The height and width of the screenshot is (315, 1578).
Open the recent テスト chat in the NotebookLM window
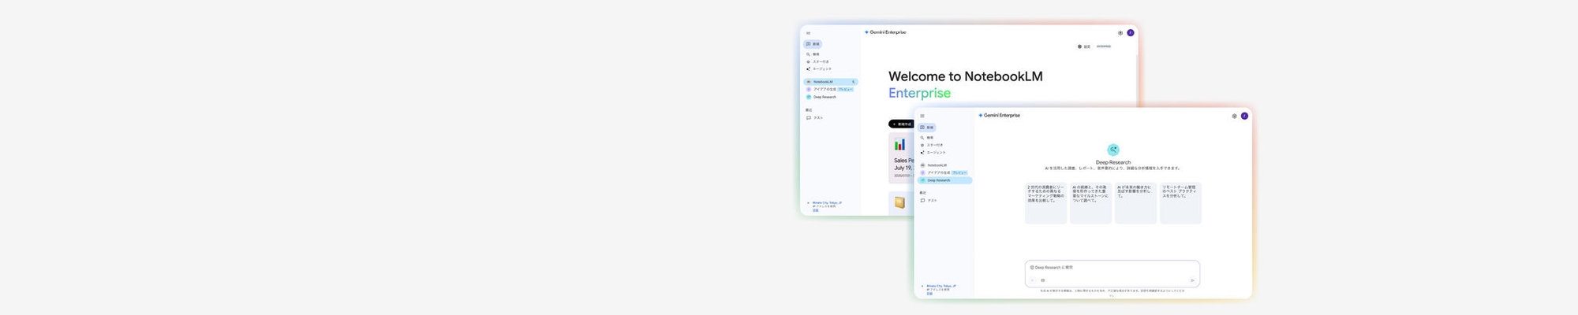point(815,117)
